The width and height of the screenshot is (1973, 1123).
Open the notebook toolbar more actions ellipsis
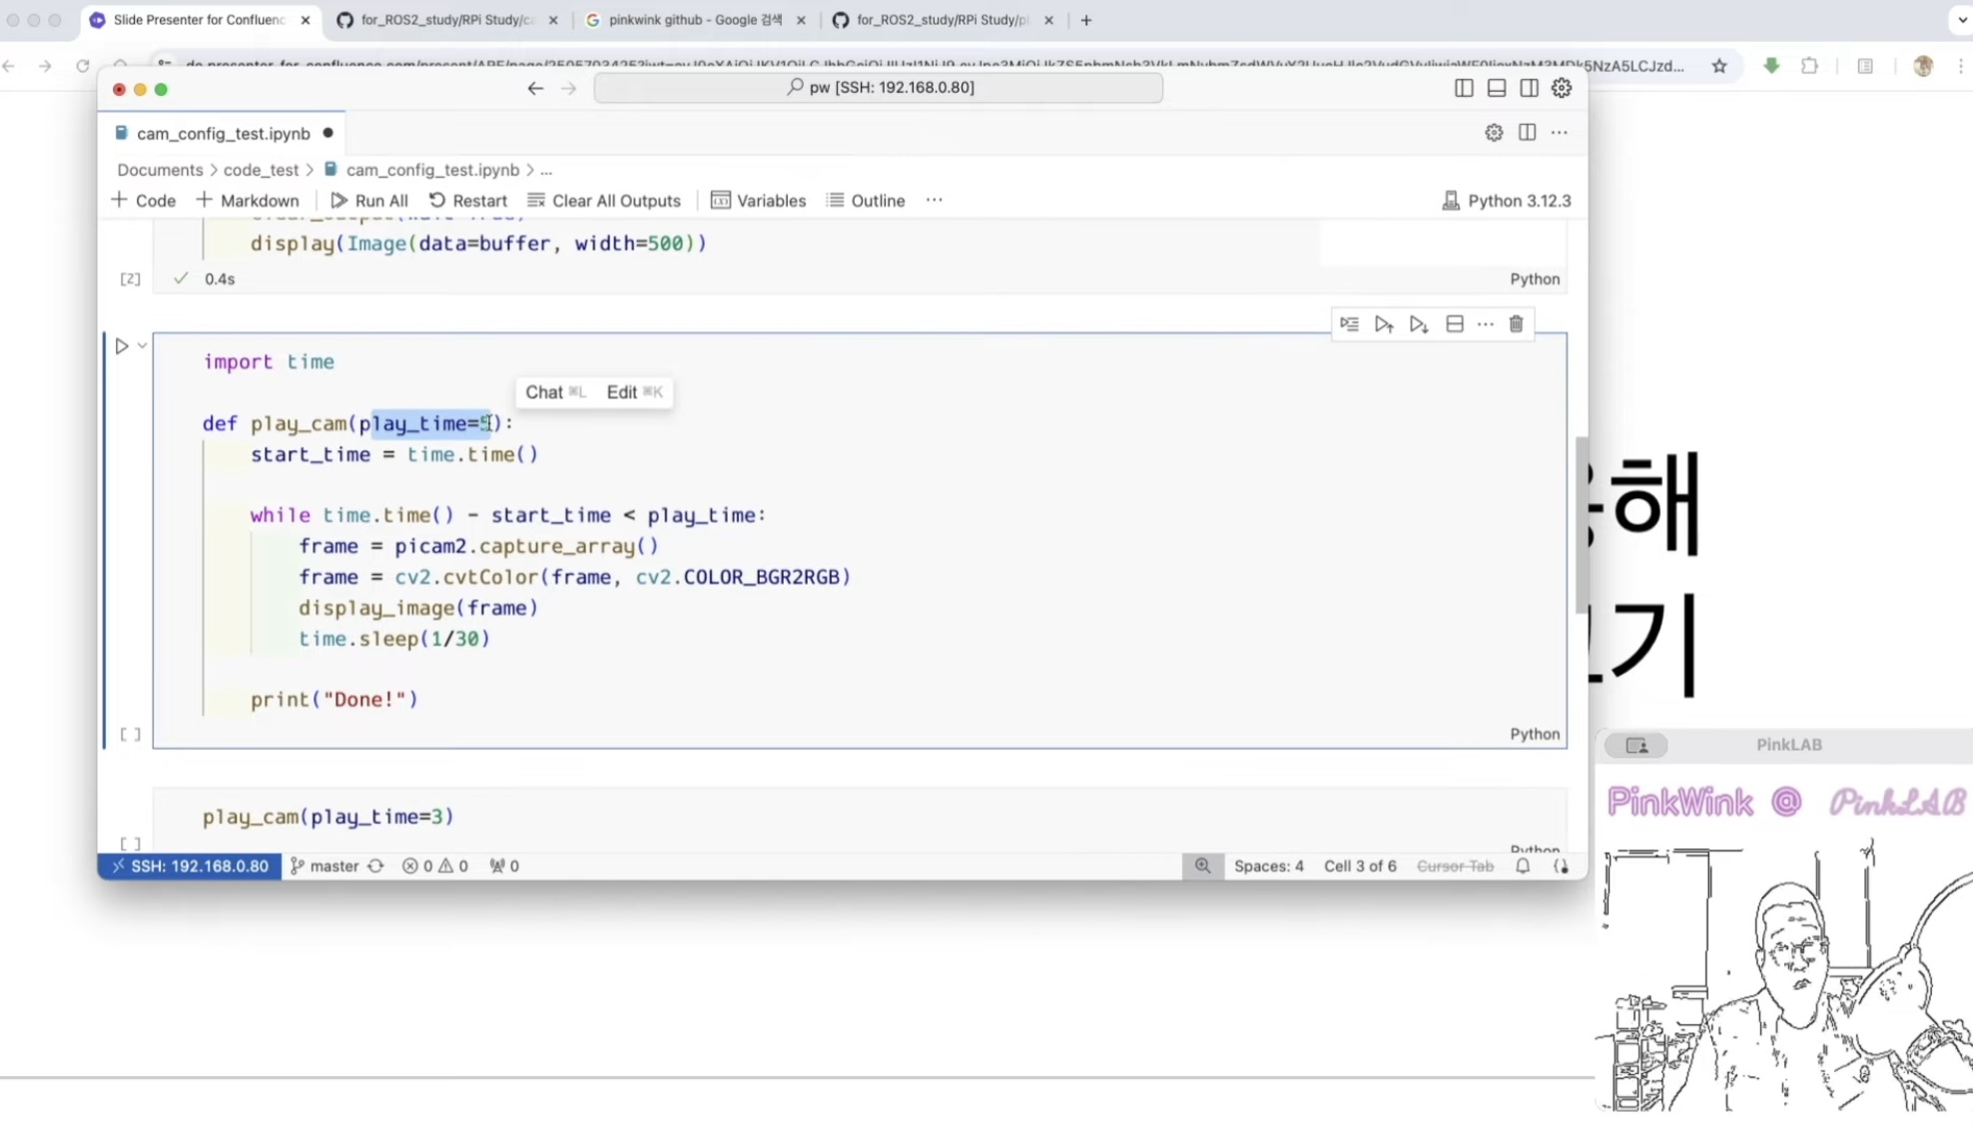pos(934,200)
